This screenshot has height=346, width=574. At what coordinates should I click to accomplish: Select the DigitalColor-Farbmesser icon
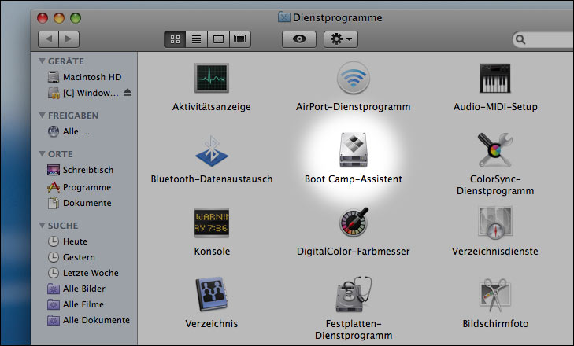(x=354, y=222)
